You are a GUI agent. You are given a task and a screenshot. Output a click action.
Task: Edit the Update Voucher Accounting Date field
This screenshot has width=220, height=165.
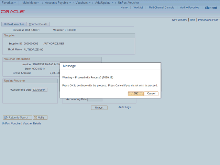(x=40, y=90)
